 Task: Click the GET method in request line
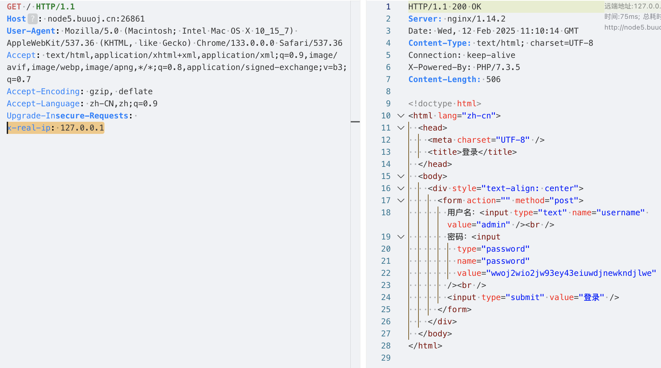click(x=14, y=7)
